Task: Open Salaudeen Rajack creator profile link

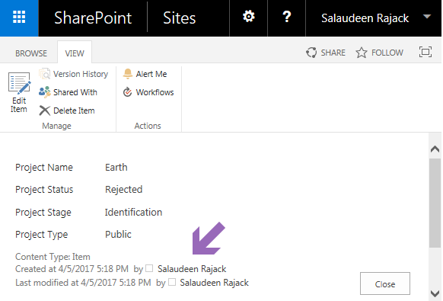Action: [x=192, y=269]
